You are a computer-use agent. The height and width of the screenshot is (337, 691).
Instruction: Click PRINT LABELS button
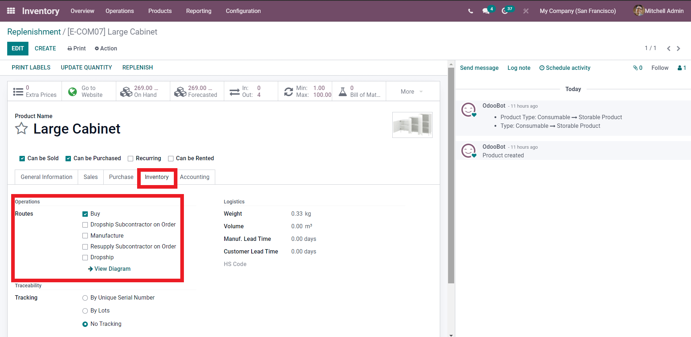[31, 68]
